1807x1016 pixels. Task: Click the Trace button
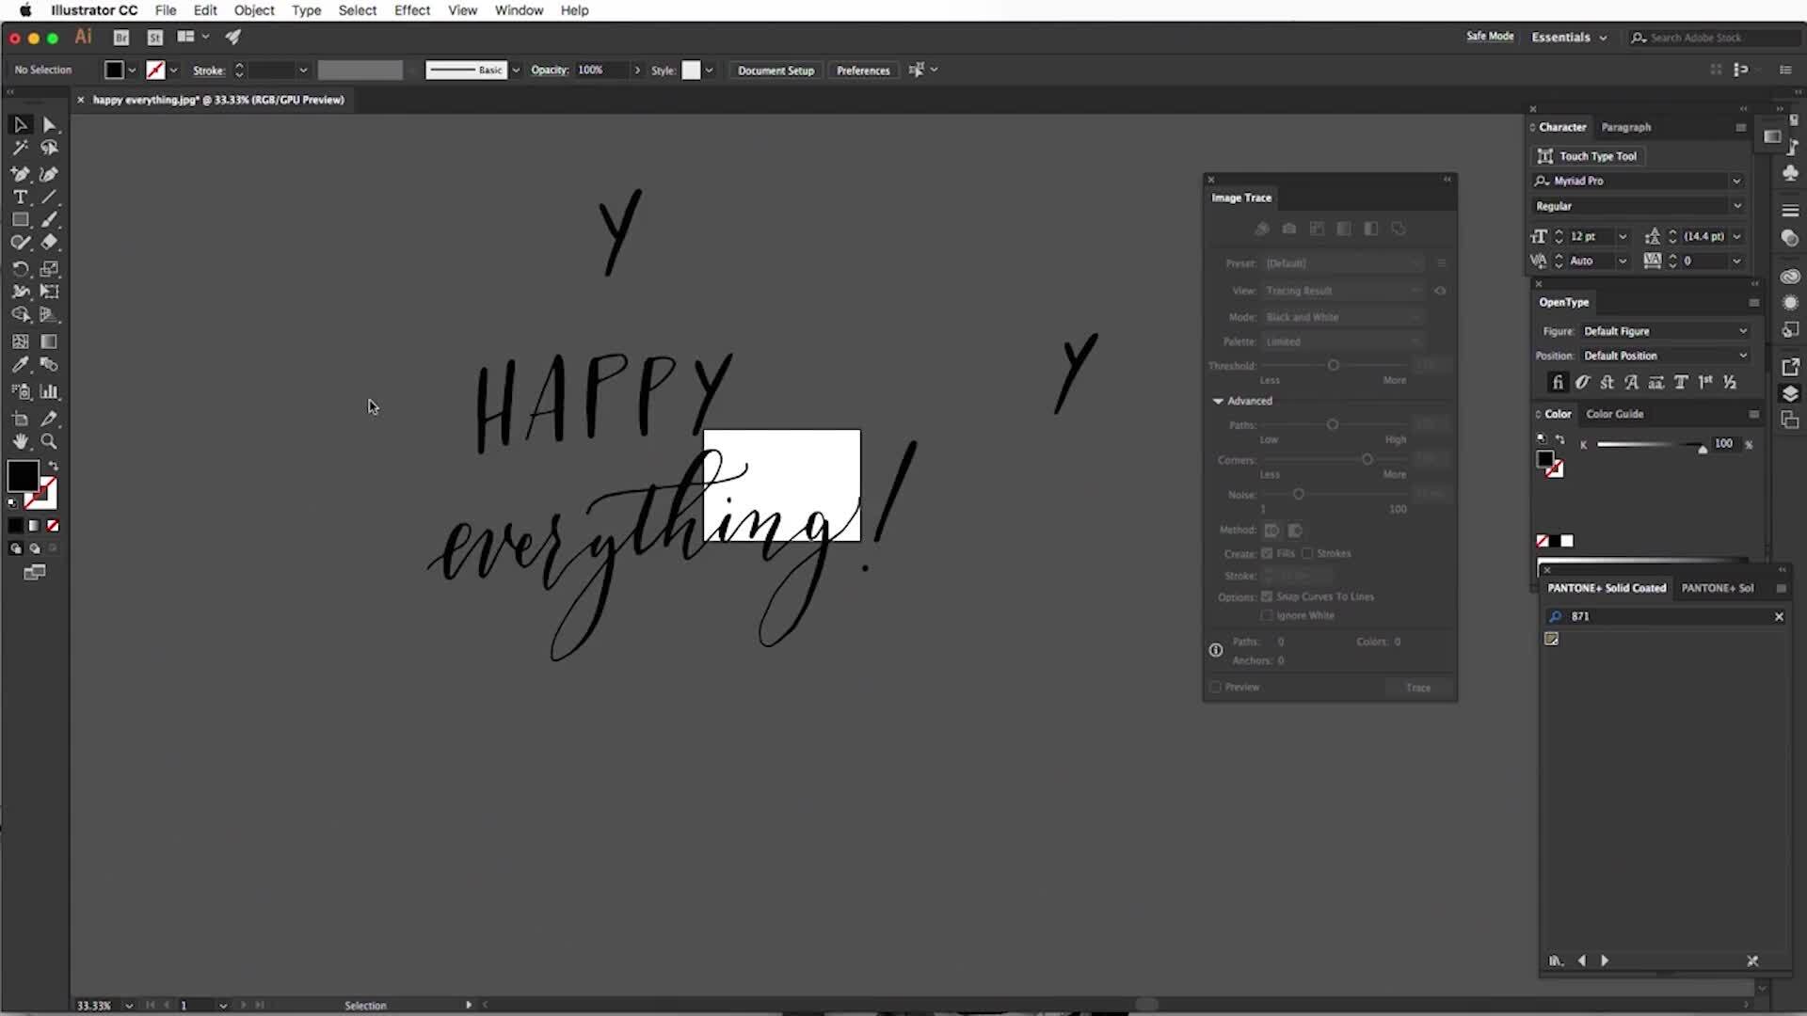click(1418, 687)
